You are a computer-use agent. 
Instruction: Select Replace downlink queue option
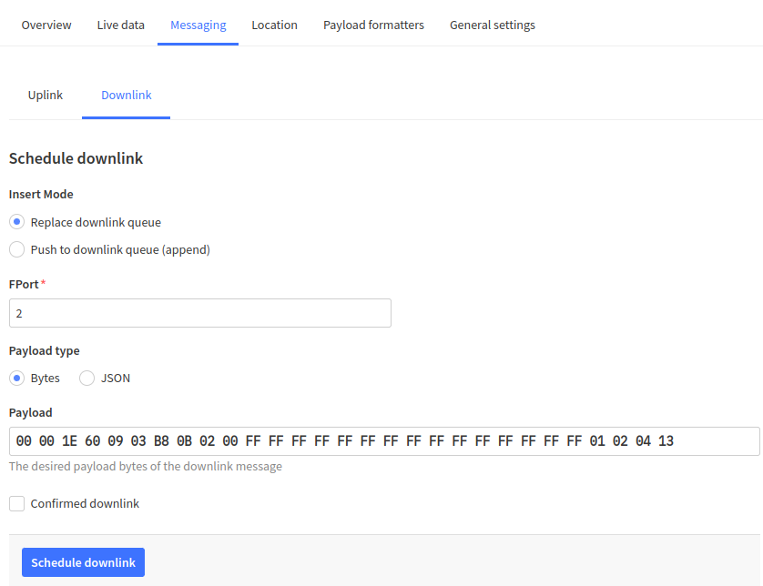[17, 222]
